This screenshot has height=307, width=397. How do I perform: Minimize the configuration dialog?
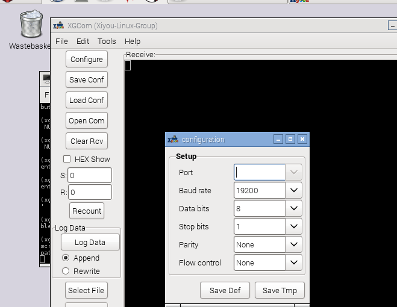pos(278,139)
